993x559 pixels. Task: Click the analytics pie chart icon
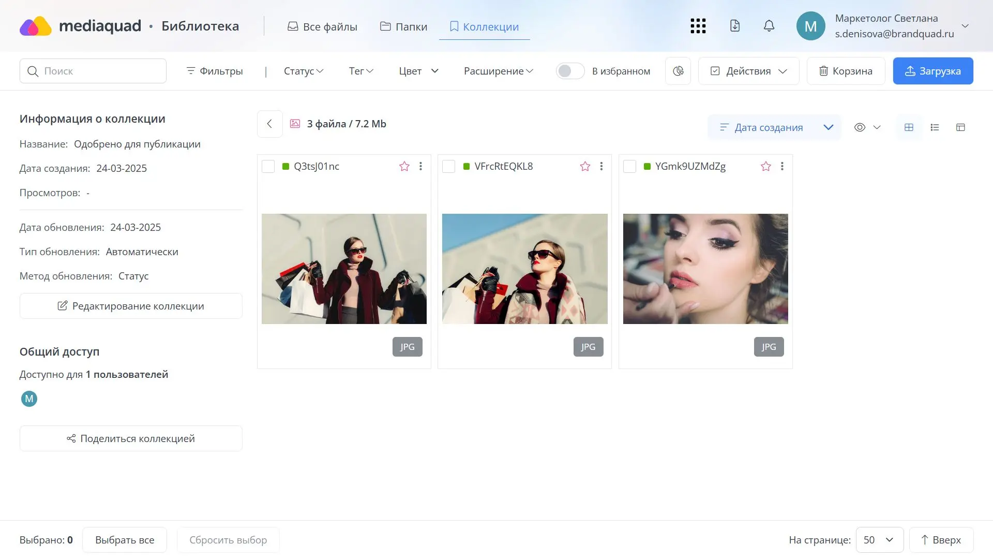click(678, 71)
